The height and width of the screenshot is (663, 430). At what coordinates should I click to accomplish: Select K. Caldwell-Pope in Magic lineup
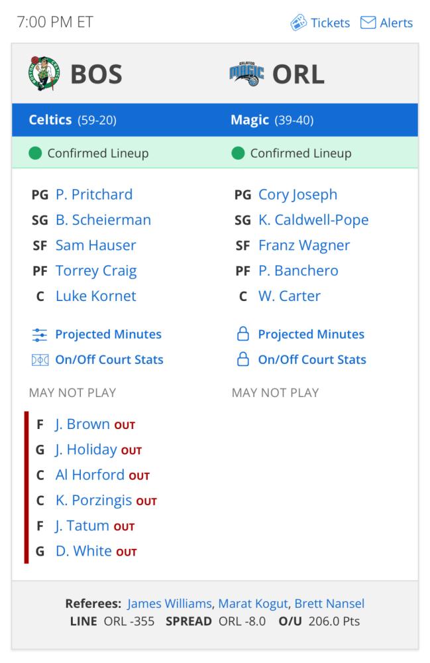click(x=313, y=220)
